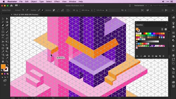Remove selected anchor points

click(x=54, y=10)
